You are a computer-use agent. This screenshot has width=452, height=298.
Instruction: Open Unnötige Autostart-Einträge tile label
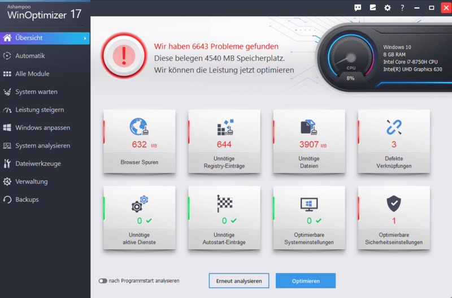(x=224, y=239)
